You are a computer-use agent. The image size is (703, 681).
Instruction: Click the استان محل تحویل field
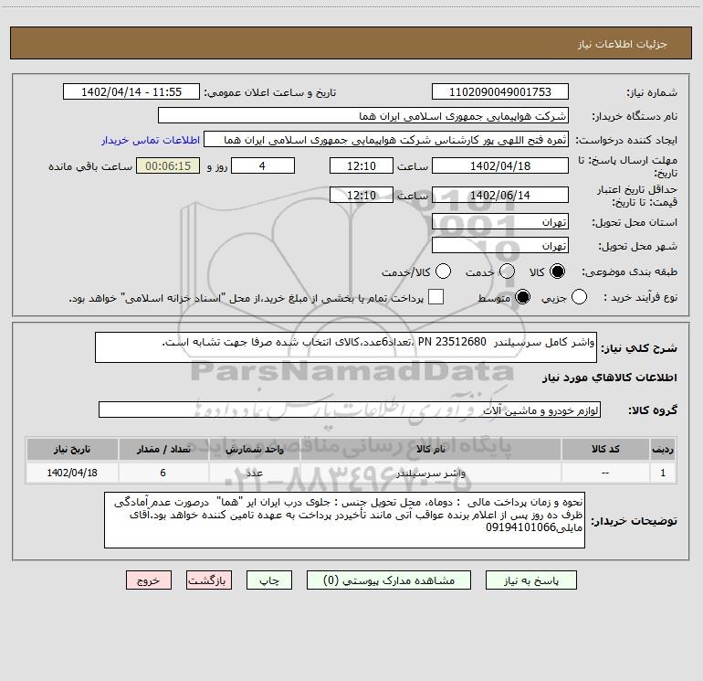tap(500, 222)
